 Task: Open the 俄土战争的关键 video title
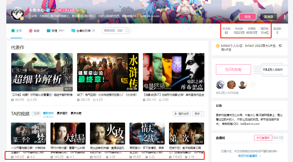click(x=108, y=150)
